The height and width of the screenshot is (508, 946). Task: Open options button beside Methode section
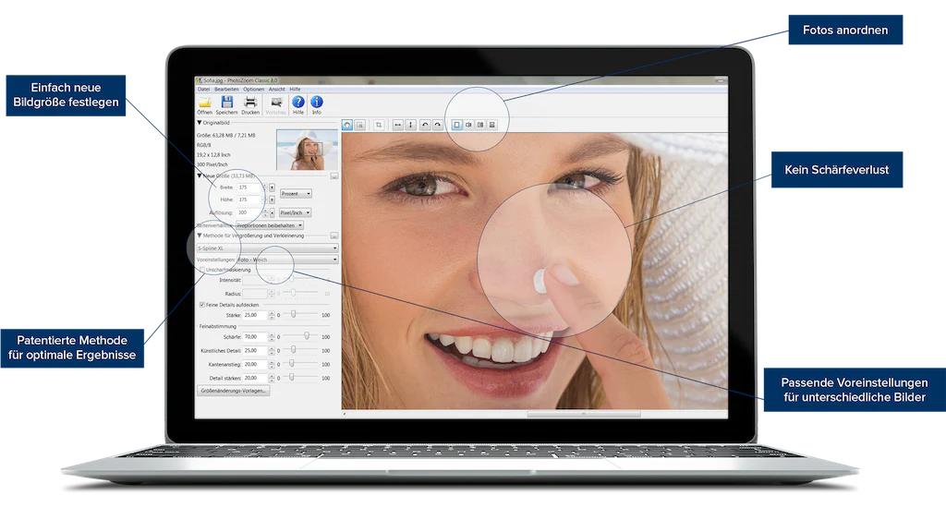click(x=334, y=236)
